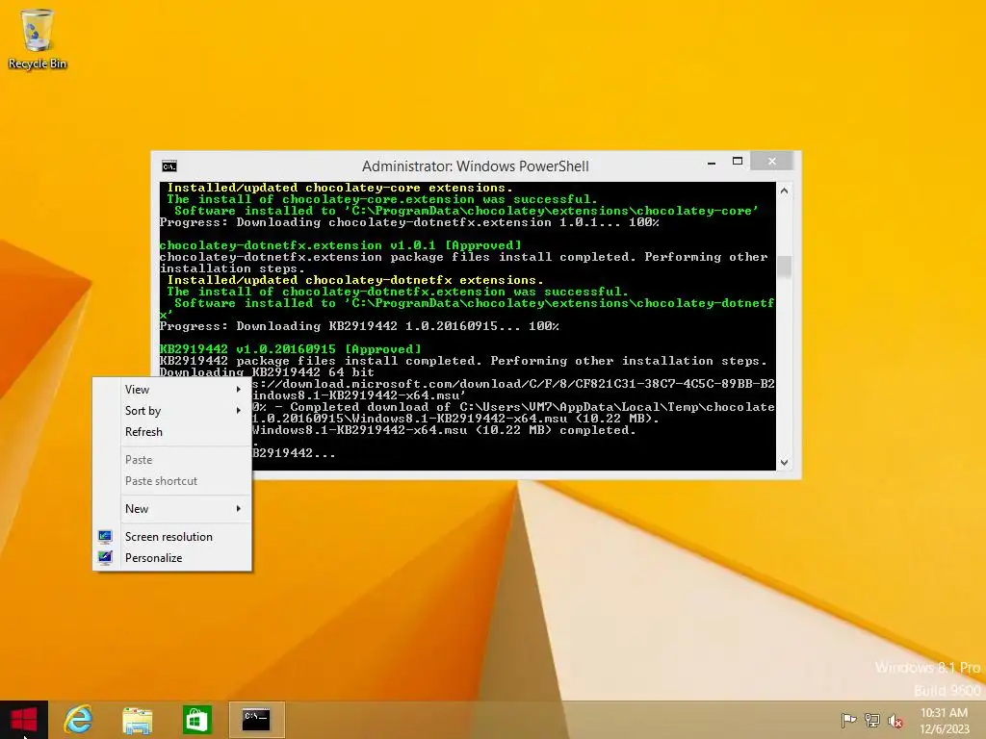
Task: Click the PowerShell scrollbar up arrow
Action: (784, 191)
